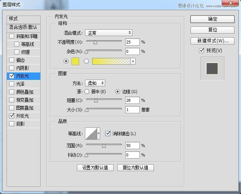
Task: Tick the 纹理 sub-option checkbox
Action: [x=17, y=52]
